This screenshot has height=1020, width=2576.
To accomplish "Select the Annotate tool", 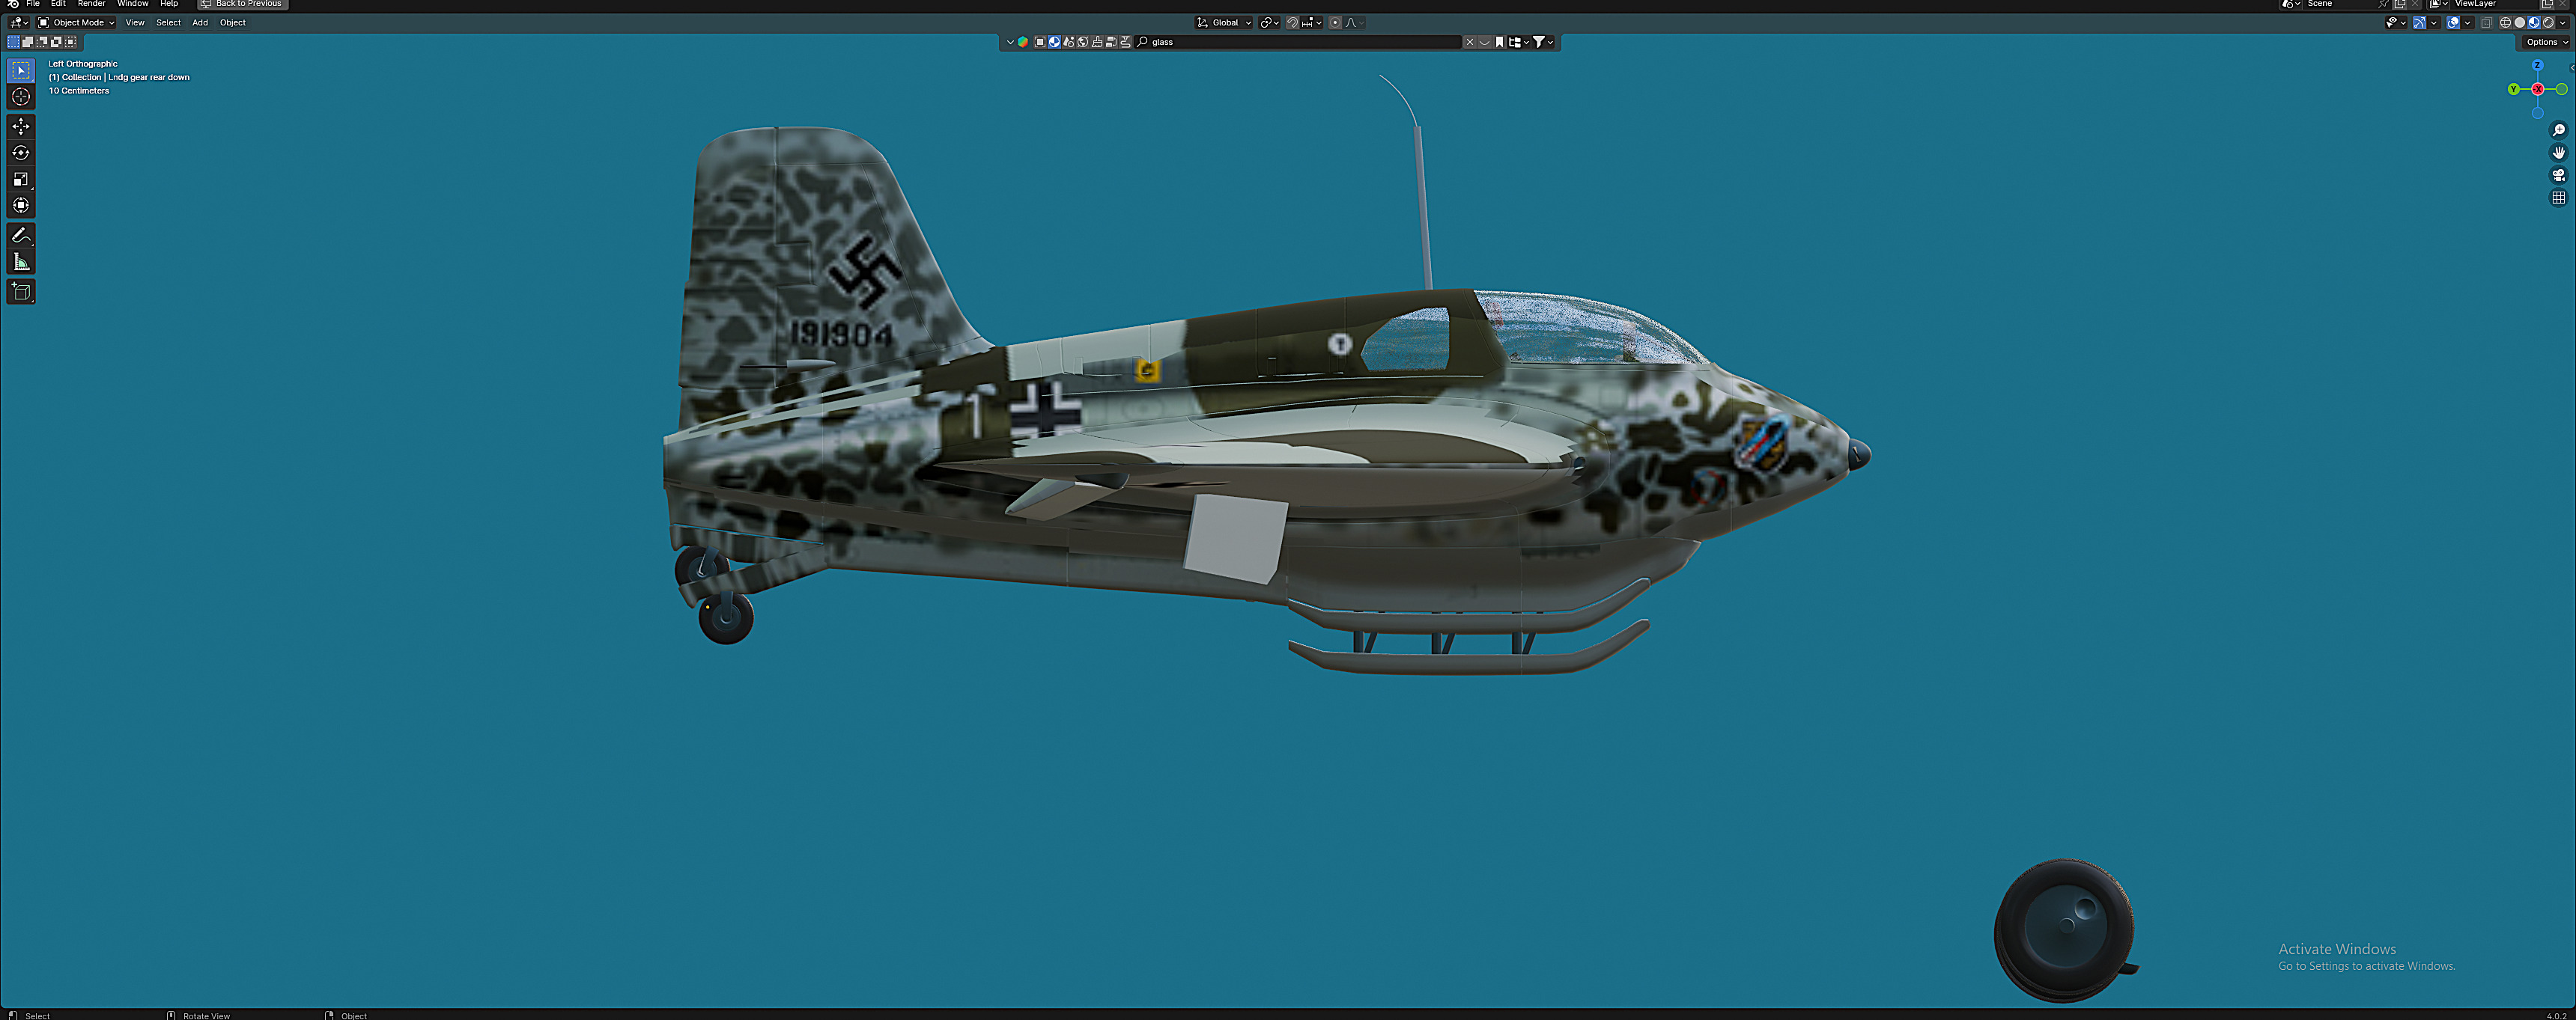I will point(21,236).
